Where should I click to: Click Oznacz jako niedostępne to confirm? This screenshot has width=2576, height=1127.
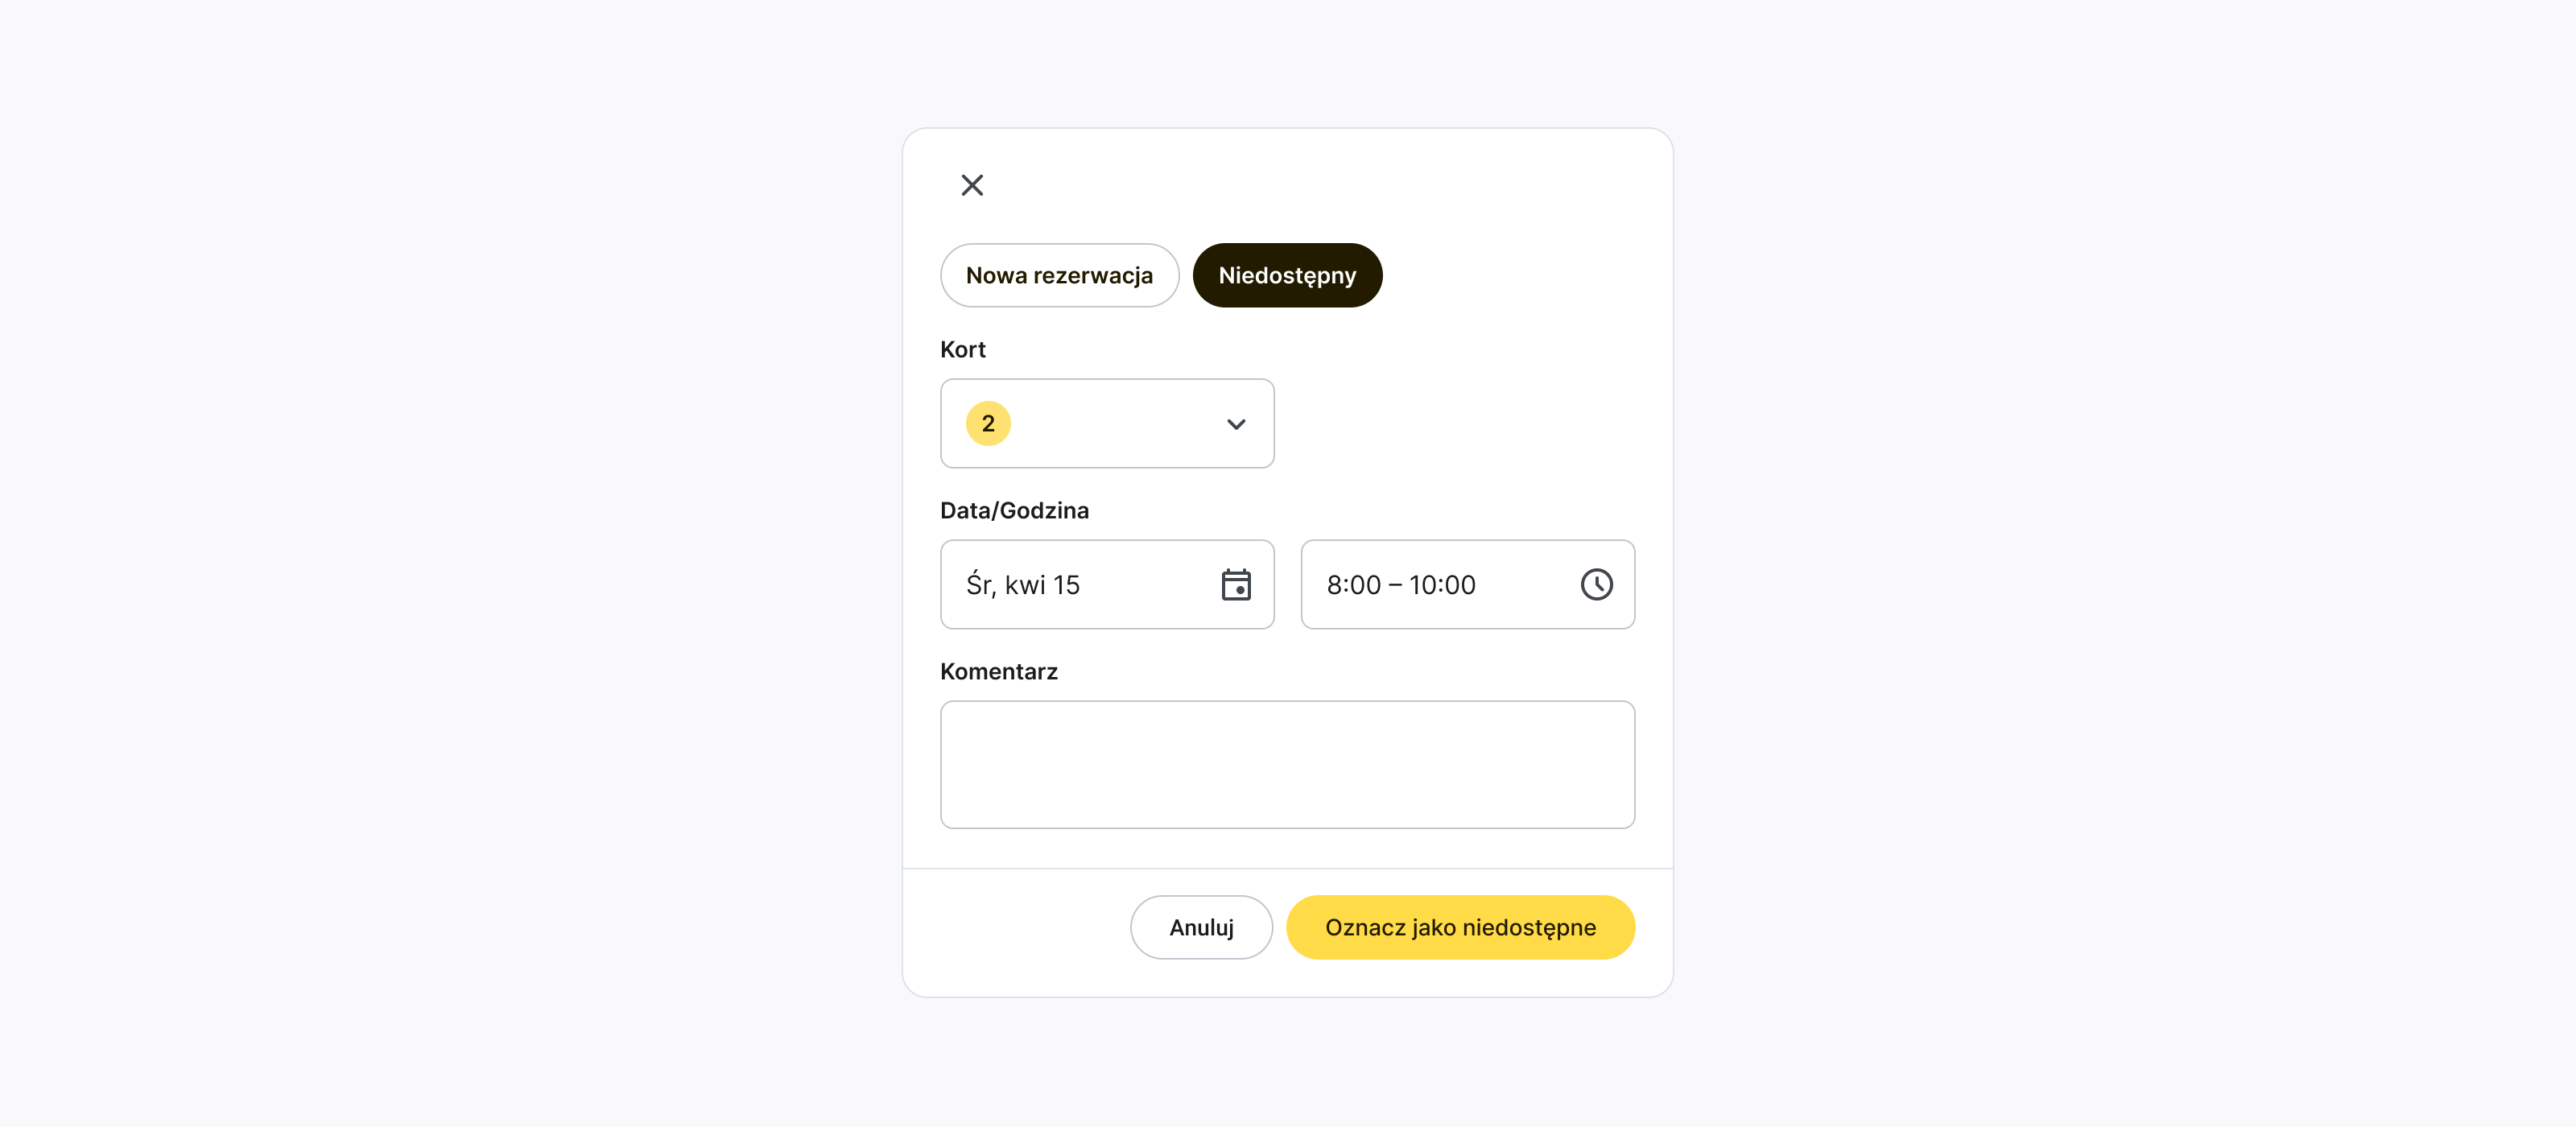pos(1460,927)
